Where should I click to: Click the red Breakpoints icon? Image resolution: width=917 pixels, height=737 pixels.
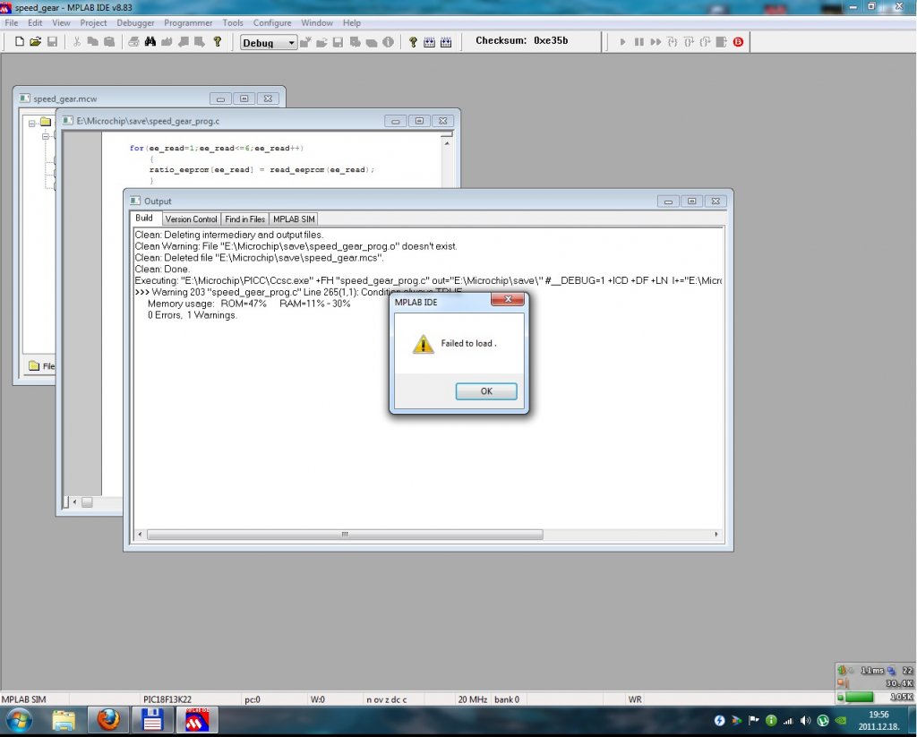738,42
